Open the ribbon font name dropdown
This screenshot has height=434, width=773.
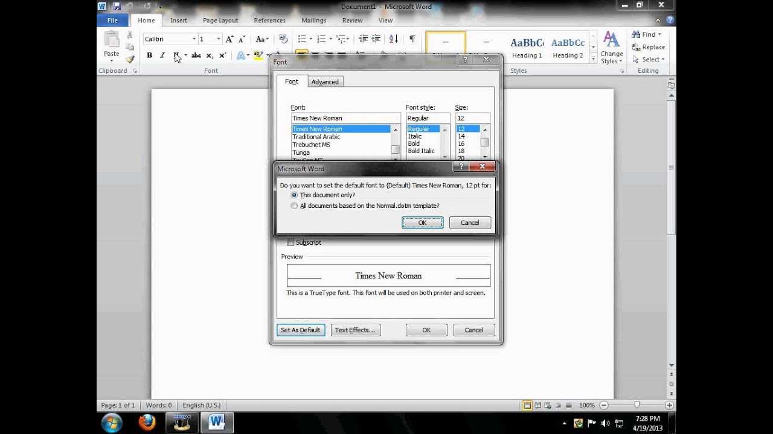(x=194, y=39)
